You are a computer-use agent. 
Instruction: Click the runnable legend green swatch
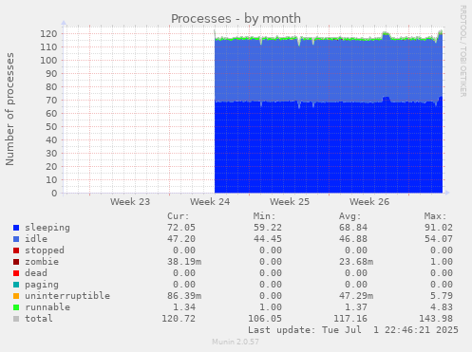pyautogui.click(x=16, y=307)
